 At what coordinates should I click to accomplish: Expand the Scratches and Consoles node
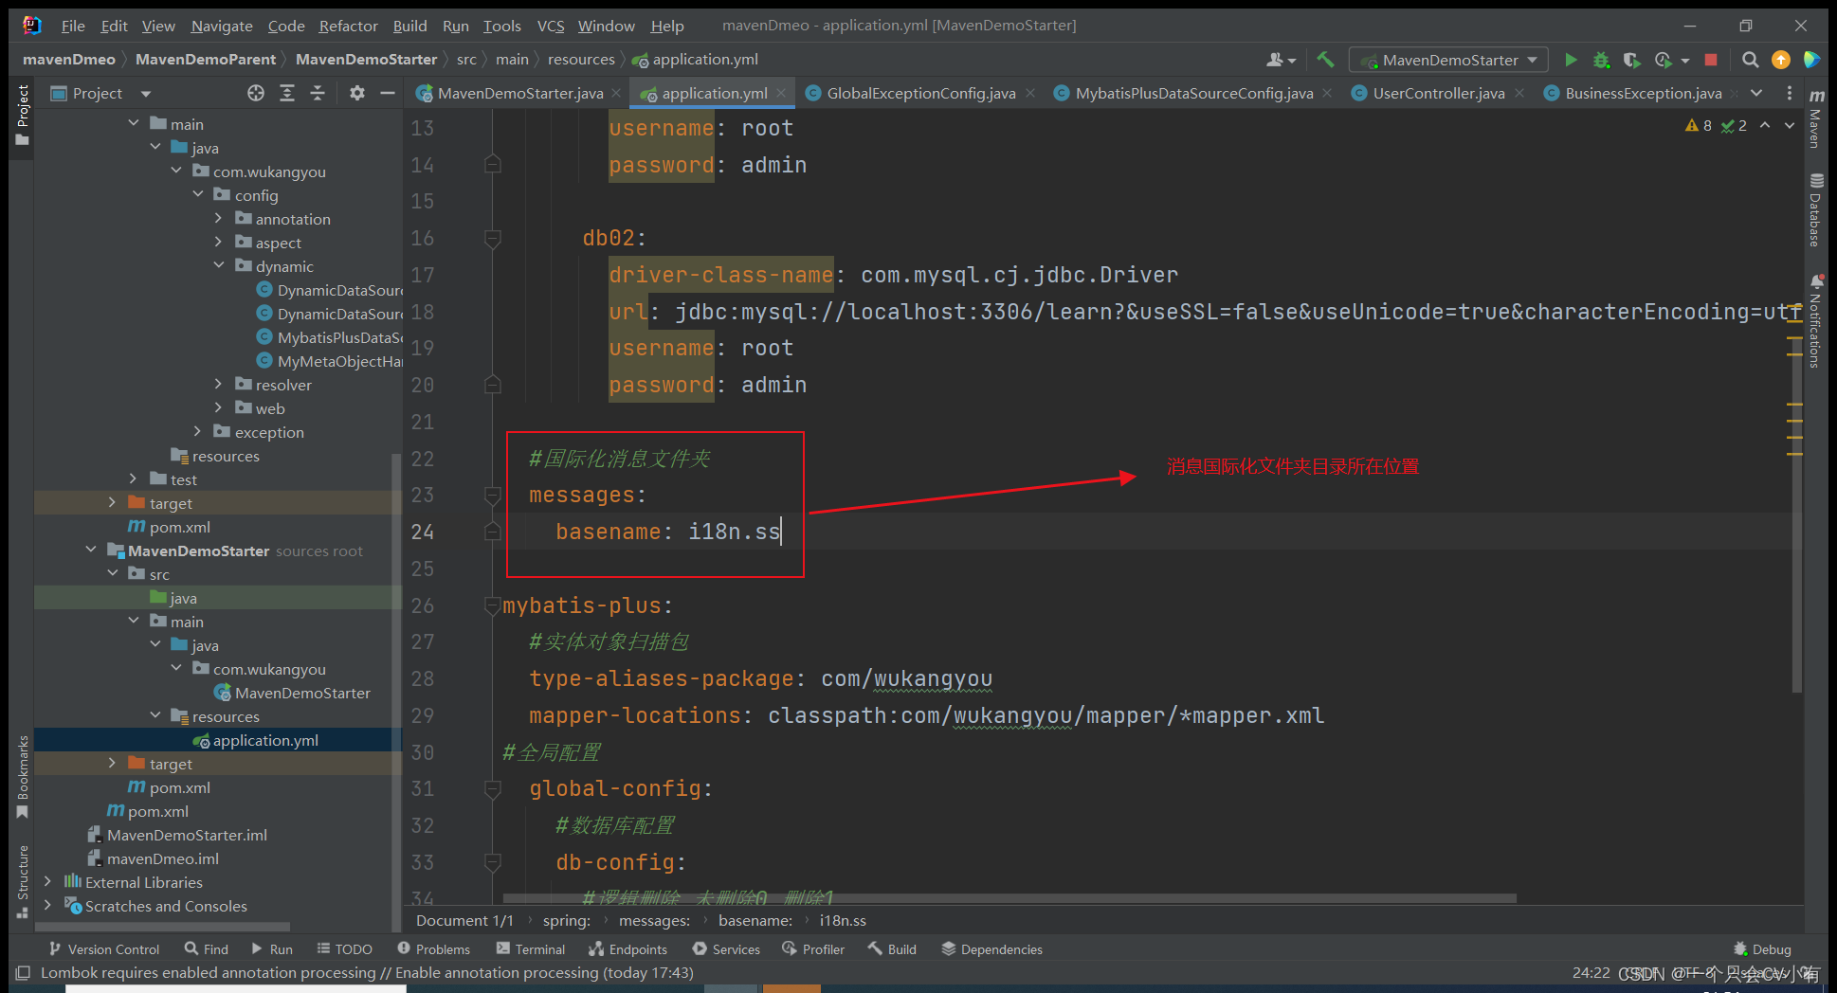[x=47, y=906]
